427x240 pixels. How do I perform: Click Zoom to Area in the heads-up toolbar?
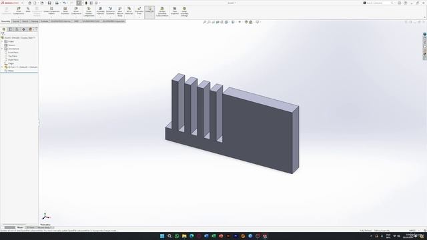[x=209, y=22]
